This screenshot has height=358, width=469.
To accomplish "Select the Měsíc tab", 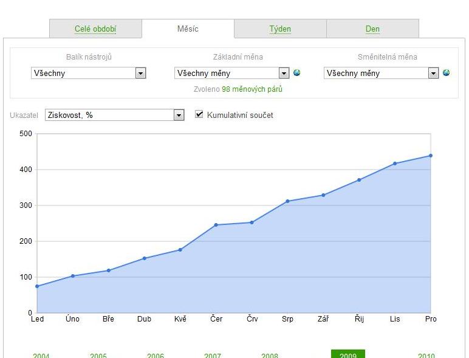I will coord(188,29).
